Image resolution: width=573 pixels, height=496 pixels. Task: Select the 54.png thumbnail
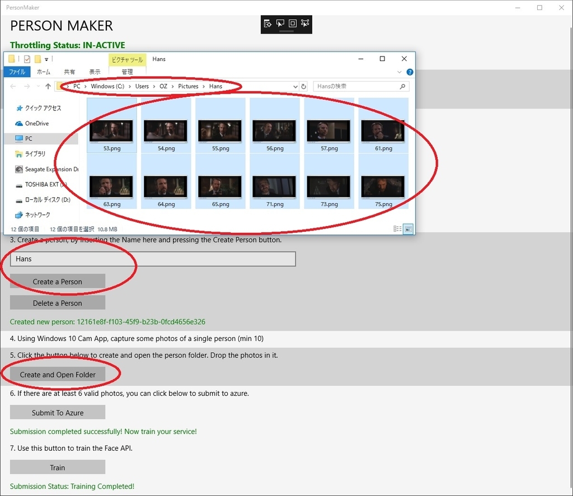click(166, 125)
